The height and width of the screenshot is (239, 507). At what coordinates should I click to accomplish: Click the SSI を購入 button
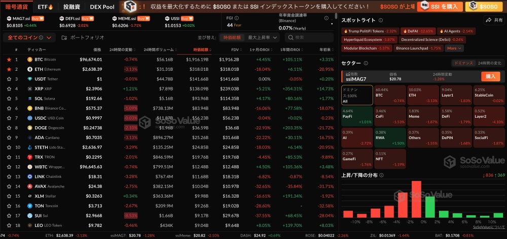pos(440,7)
